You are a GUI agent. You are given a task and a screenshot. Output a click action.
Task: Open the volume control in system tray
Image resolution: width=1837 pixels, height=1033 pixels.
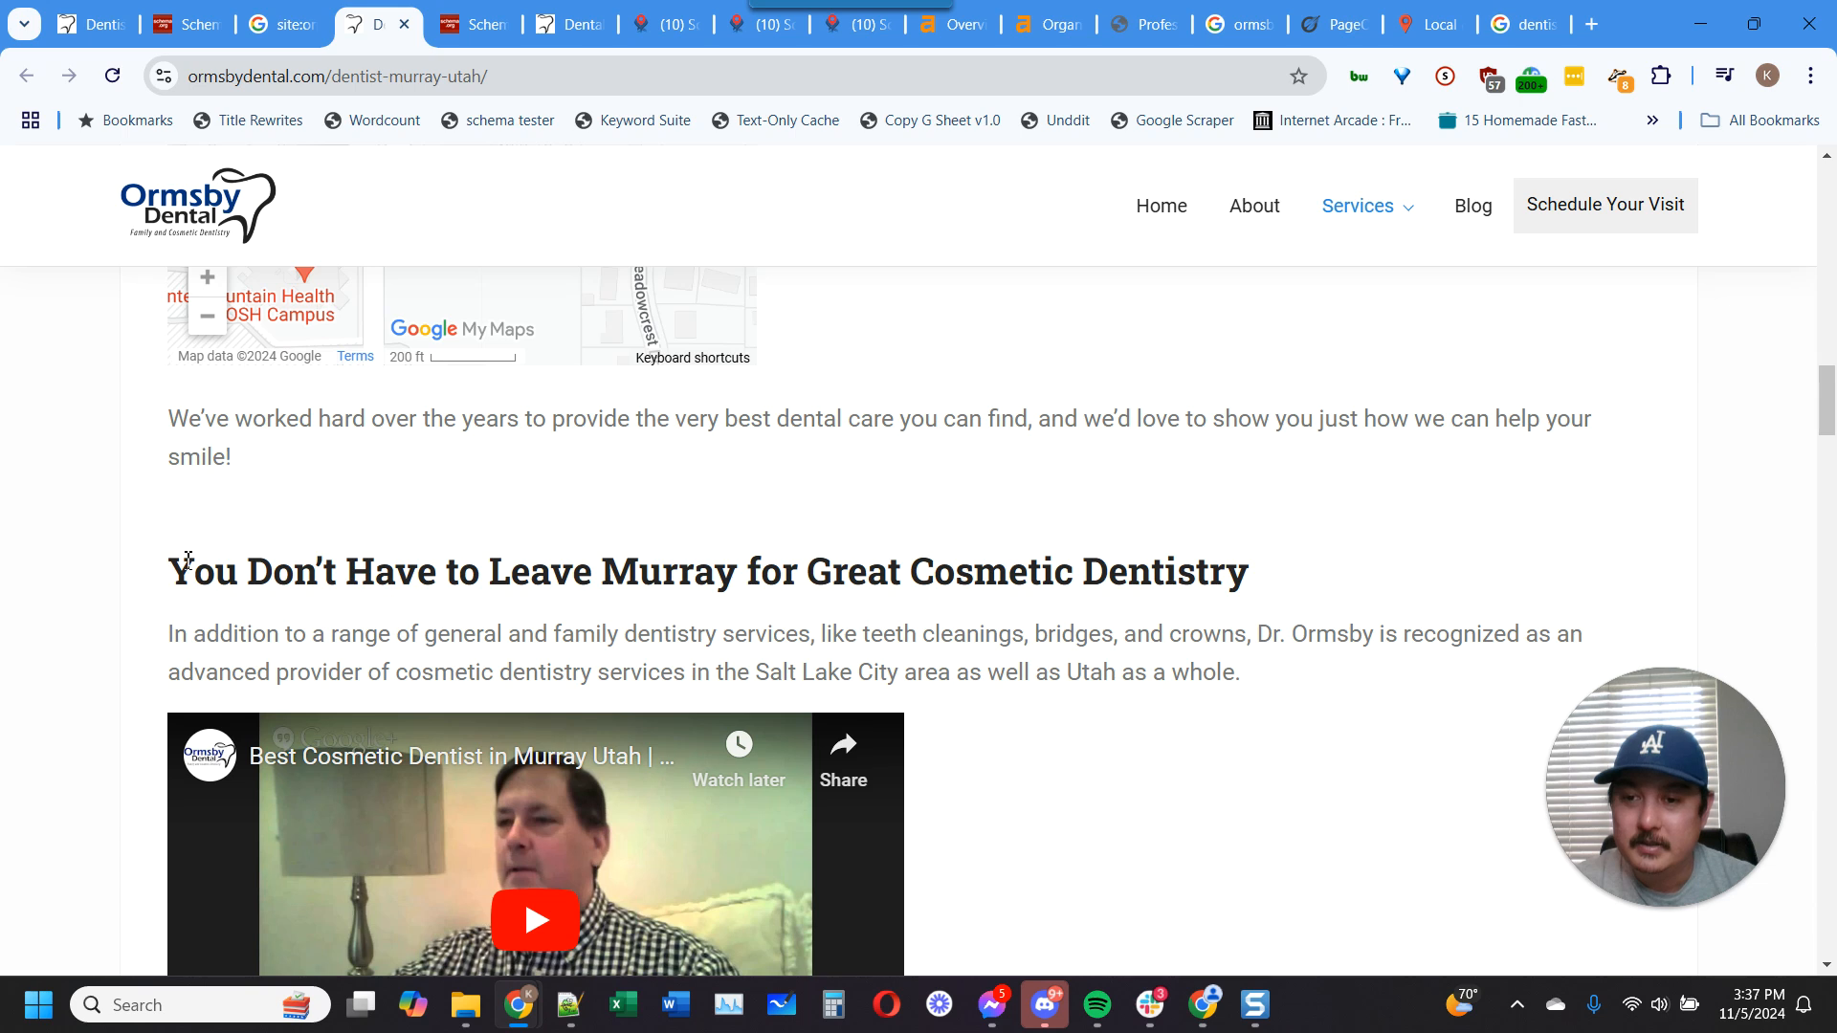tap(1659, 1004)
